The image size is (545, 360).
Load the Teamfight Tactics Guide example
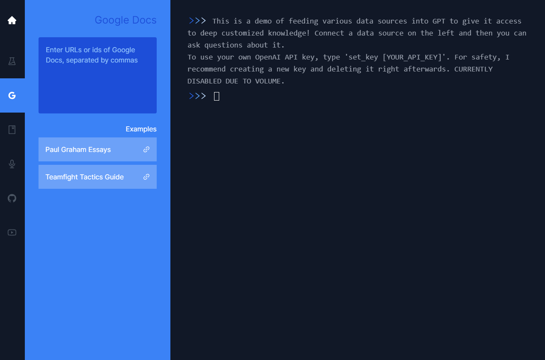point(98,177)
